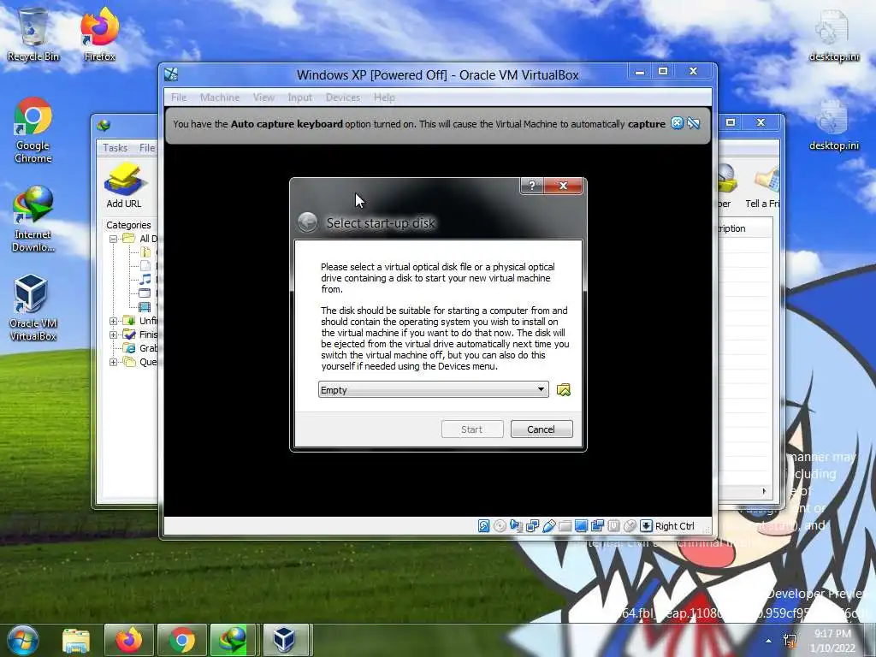
Task: Click Tell a Friend icon in IDM toolbar
Action: [762, 186]
